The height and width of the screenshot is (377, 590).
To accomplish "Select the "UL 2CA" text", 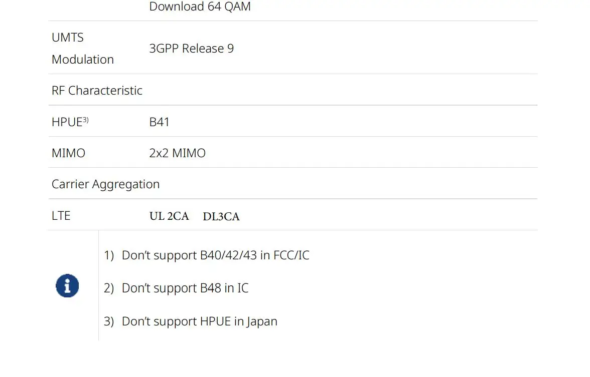I will pyautogui.click(x=169, y=216).
